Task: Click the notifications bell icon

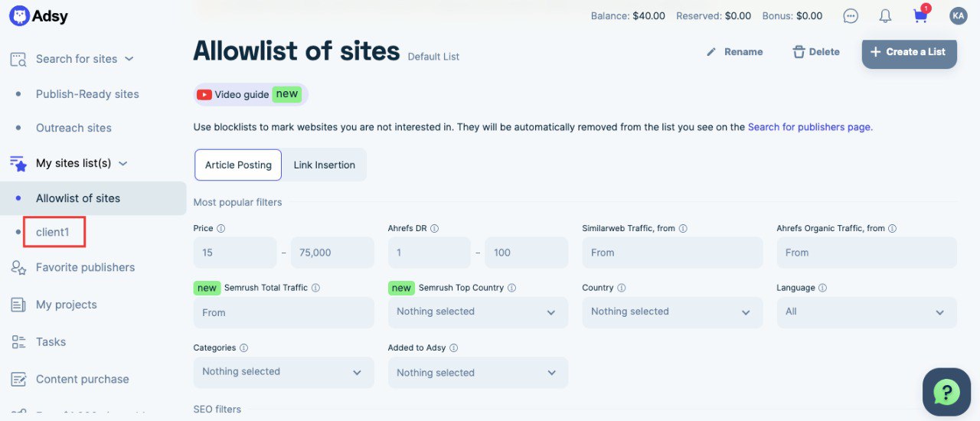Action: [x=885, y=16]
